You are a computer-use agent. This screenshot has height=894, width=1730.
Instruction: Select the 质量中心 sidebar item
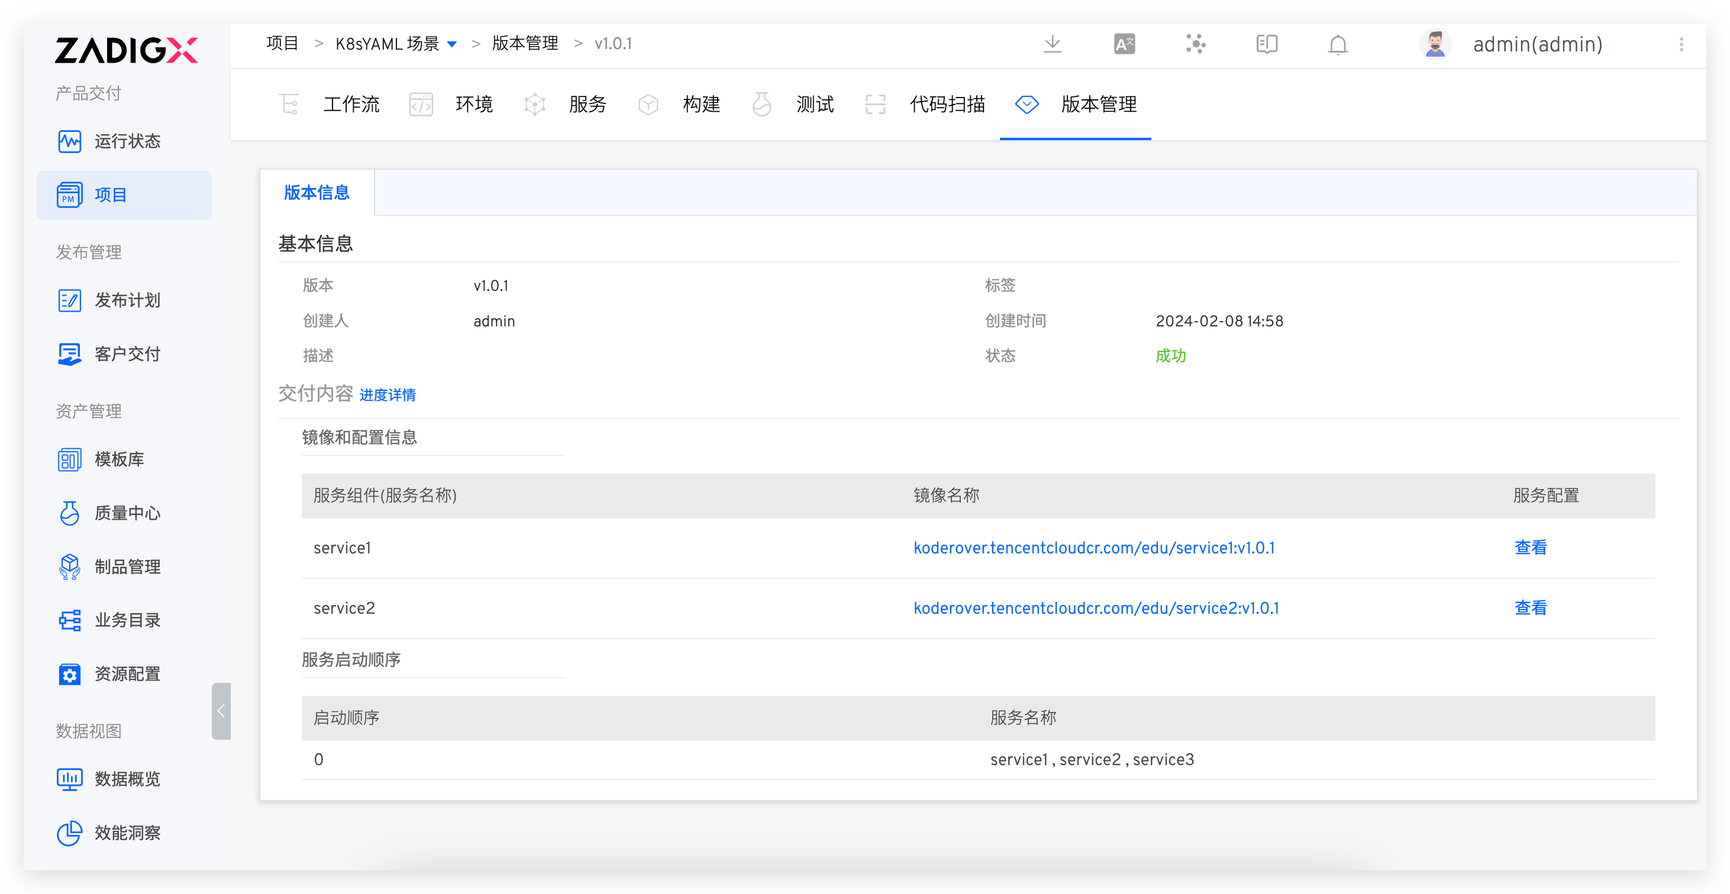127,513
